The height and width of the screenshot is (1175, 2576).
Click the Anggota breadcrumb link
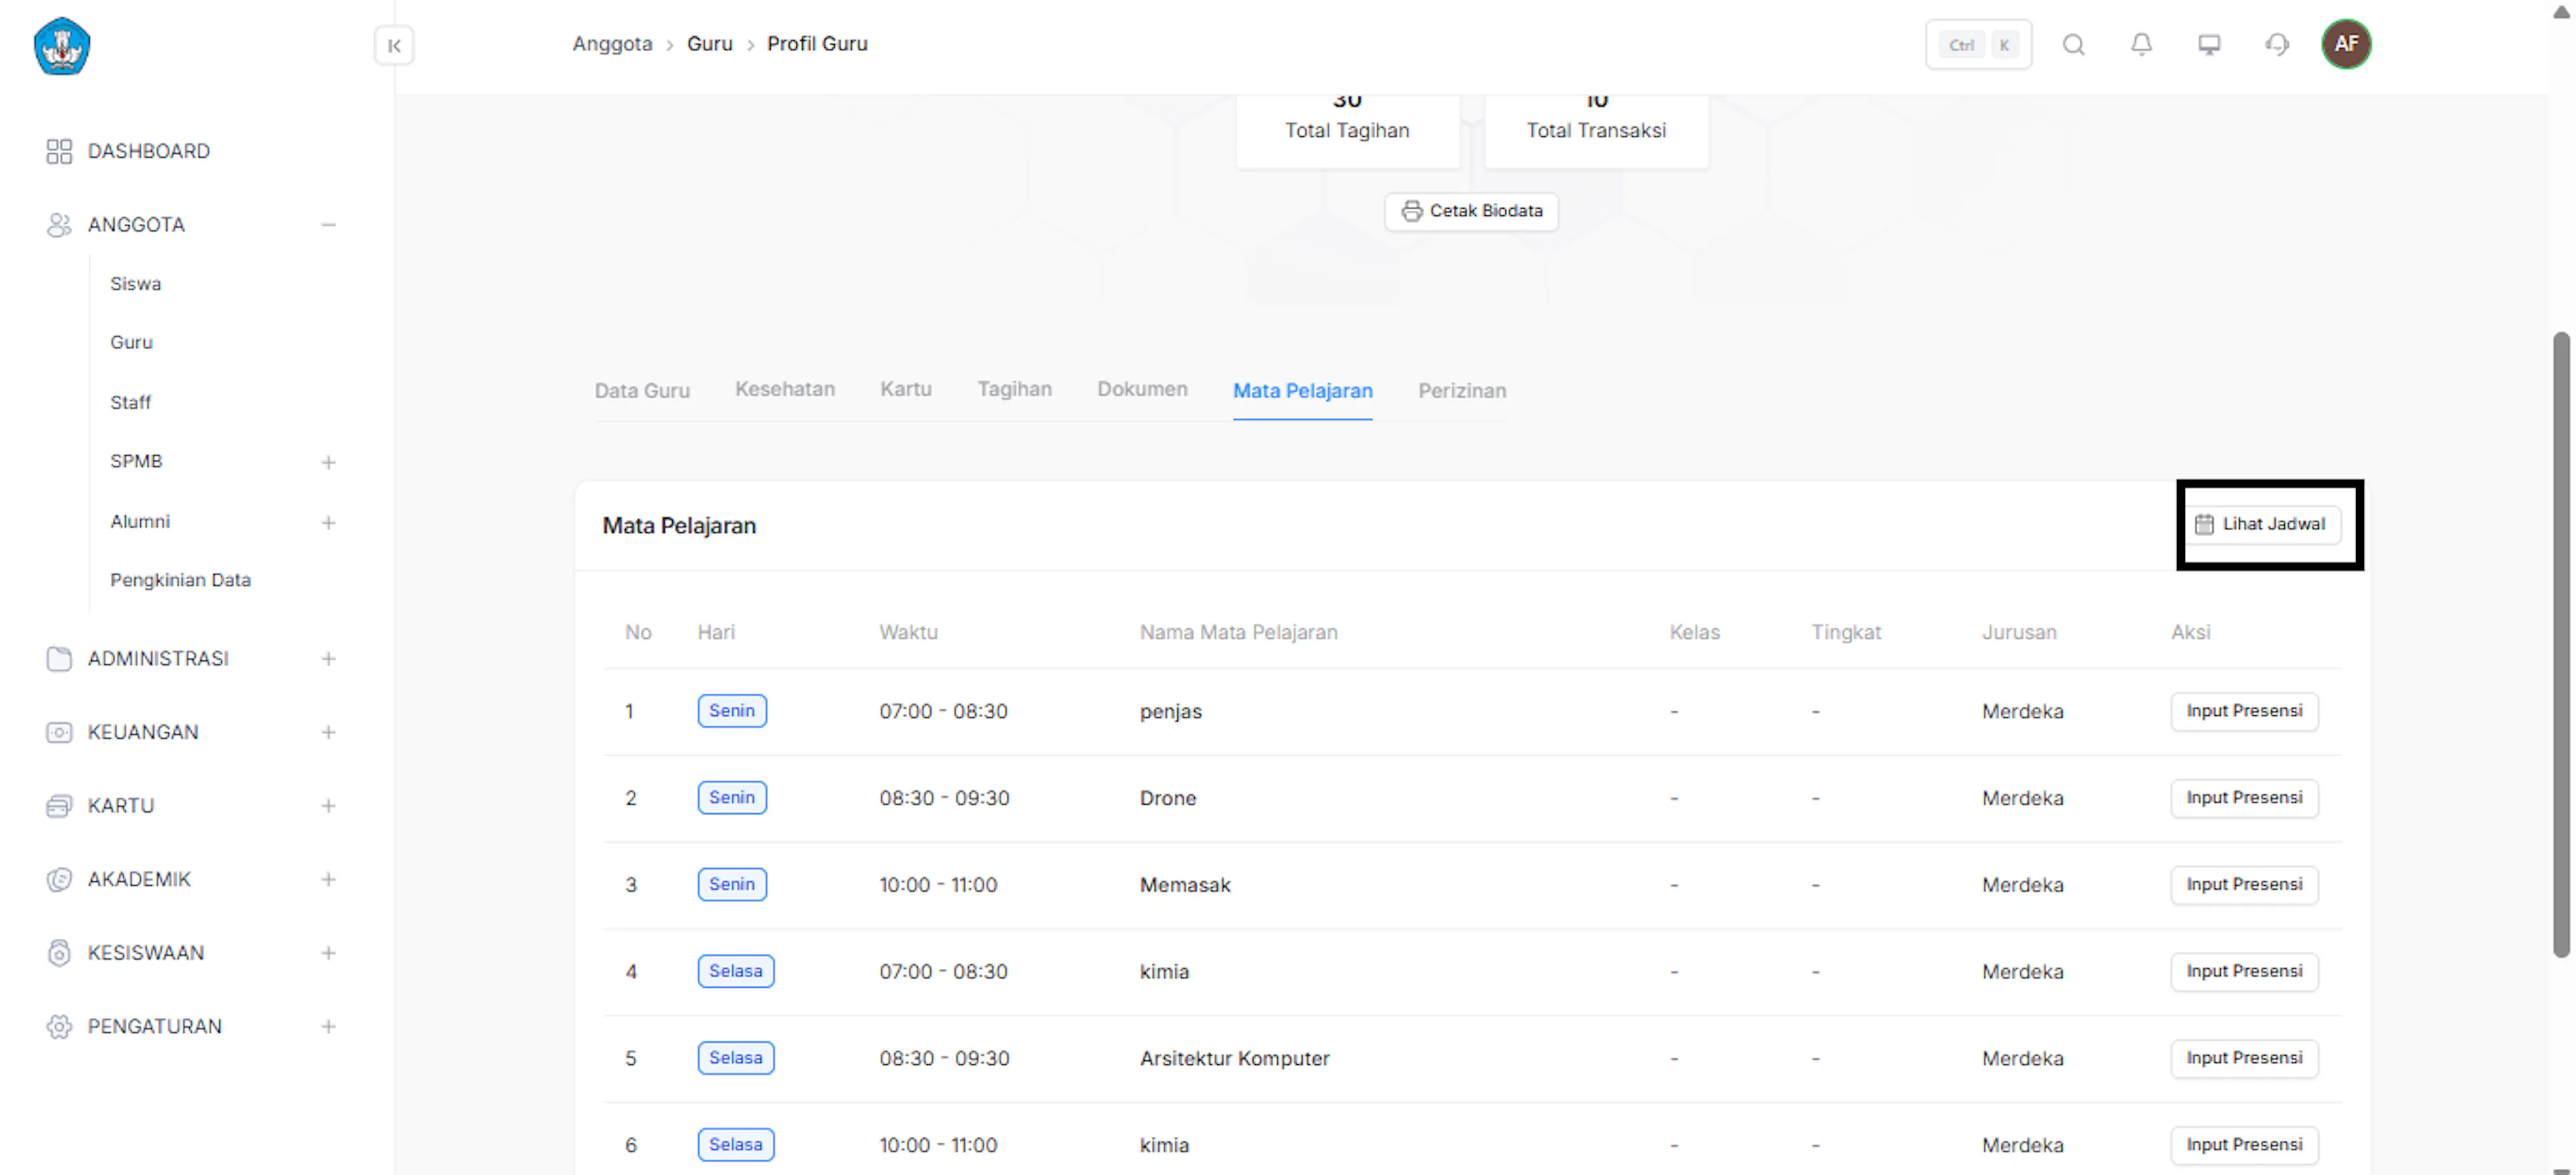tap(612, 44)
